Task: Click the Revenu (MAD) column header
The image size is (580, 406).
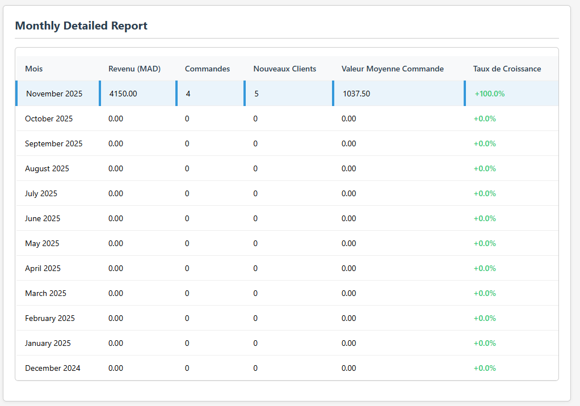Action: click(135, 69)
